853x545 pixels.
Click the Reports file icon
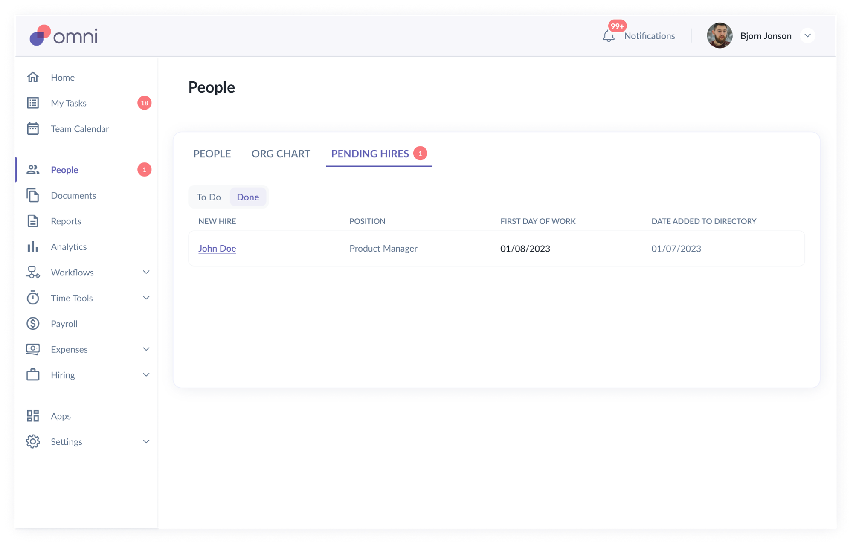pyautogui.click(x=33, y=221)
